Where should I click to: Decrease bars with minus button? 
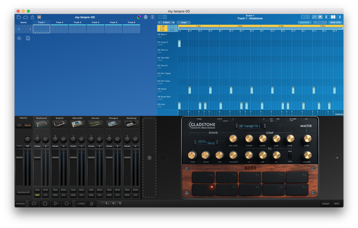[159, 22]
